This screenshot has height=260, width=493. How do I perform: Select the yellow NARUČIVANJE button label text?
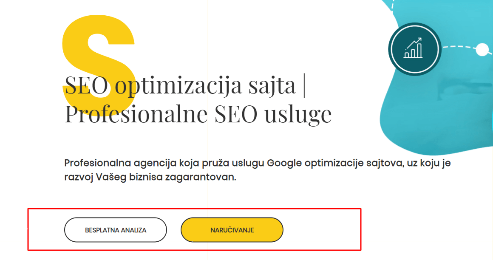coord(232,230)
